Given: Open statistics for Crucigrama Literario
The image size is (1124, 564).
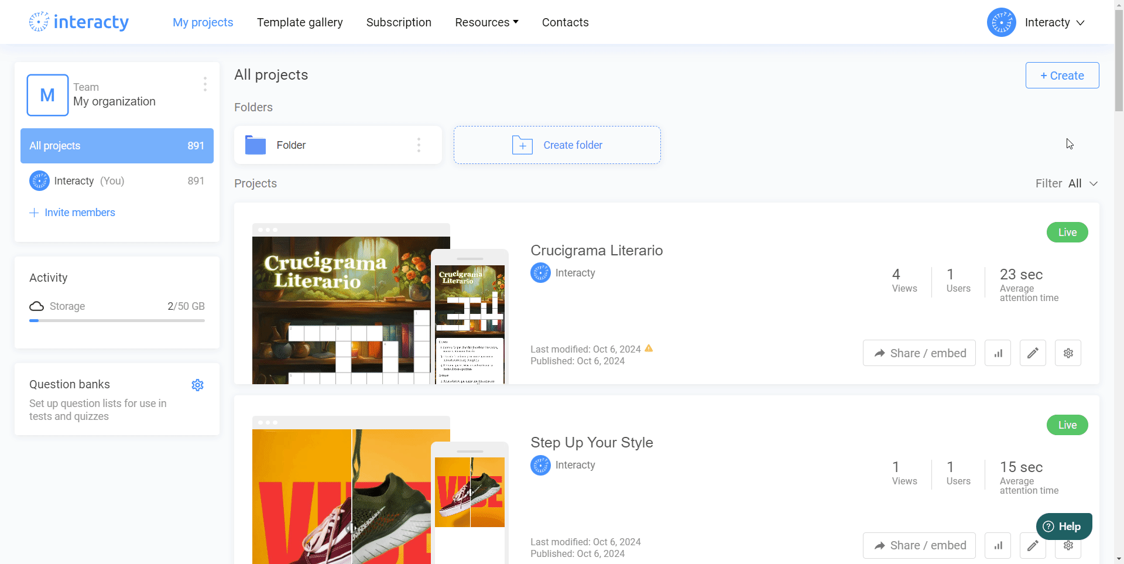Looking at the screenshot, I should coord(998,353).
